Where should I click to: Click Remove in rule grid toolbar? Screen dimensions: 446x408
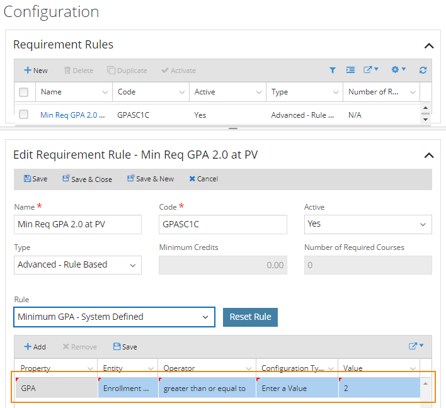coord(80,347)
